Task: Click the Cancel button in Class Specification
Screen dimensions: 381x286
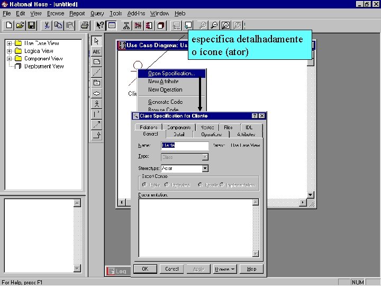Action: click(x=172, y=269)
